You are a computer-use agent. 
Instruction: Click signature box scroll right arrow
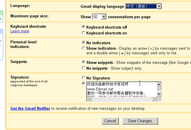(154, 99)
